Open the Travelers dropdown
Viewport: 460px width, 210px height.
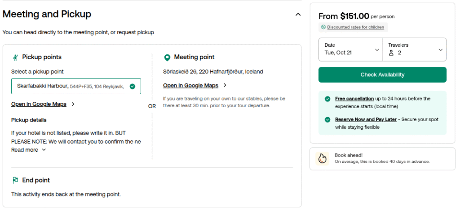(x=415, y=49)
